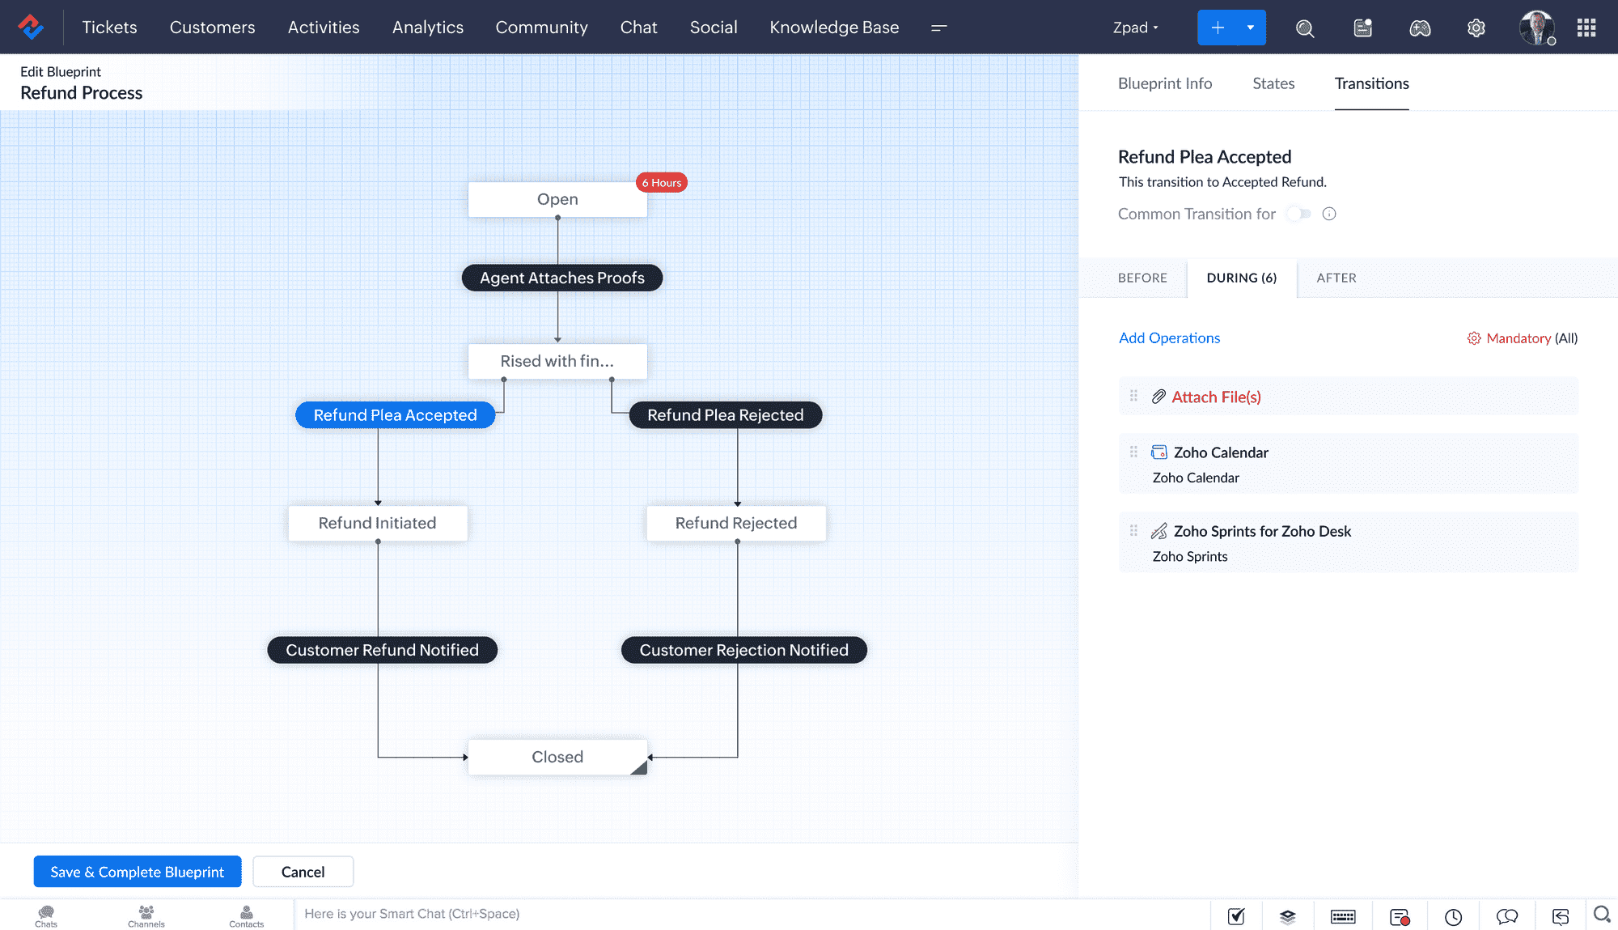This screenshot has height=930, width=1618.
Task: Click the clock icon in bottom bar
Action: tap(1453, 916)
